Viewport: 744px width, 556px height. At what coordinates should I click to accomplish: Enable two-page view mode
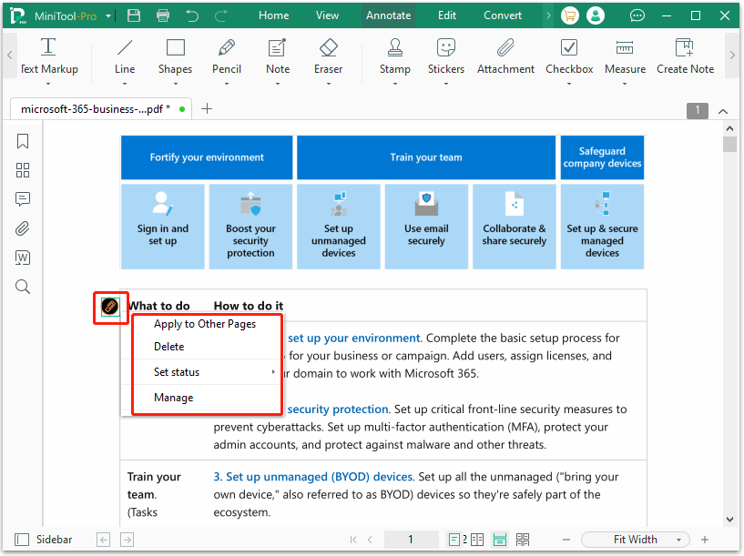[476, 540]
